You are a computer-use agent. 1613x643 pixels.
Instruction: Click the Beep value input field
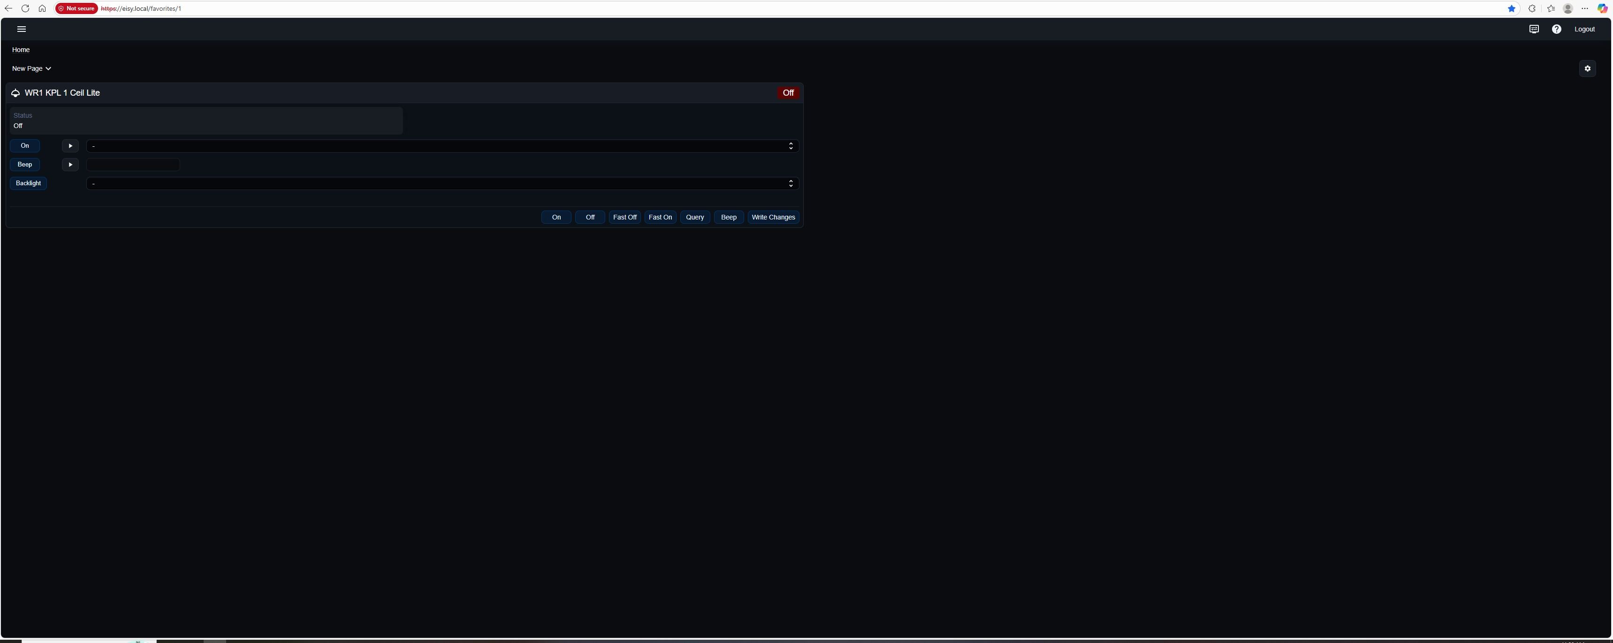point(133,165)
